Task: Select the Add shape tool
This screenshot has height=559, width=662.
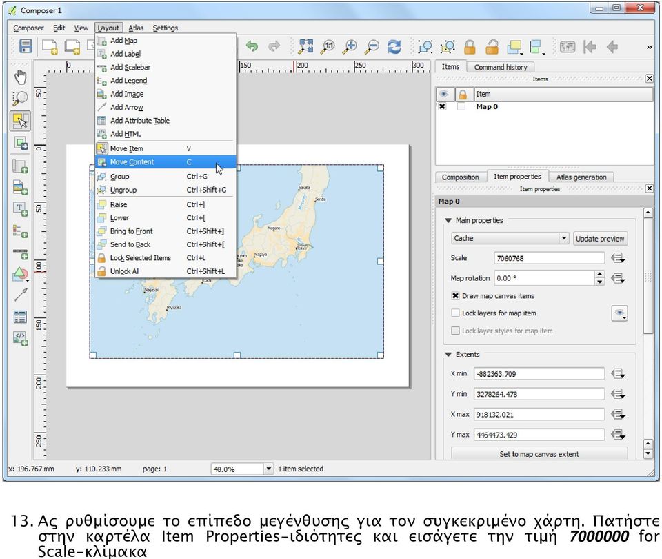Action: [x=20, y=275]
